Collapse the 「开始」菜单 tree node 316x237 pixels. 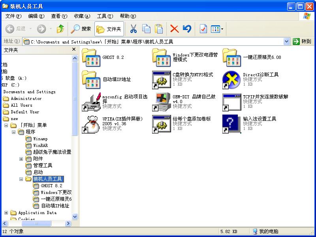click(6, 125)
